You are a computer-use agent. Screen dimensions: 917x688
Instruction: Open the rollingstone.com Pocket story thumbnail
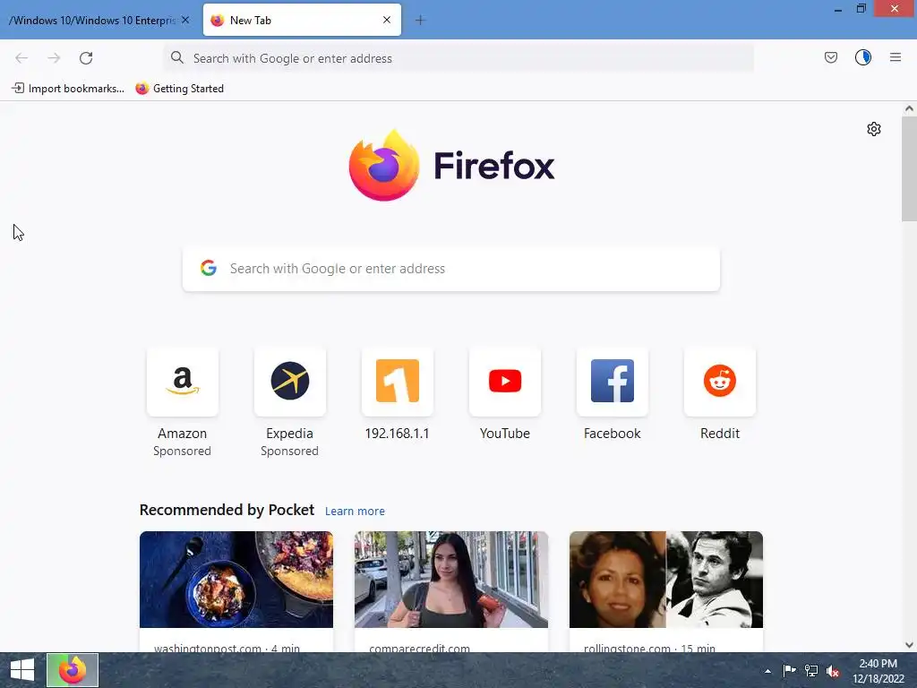(x=666, y=580)
